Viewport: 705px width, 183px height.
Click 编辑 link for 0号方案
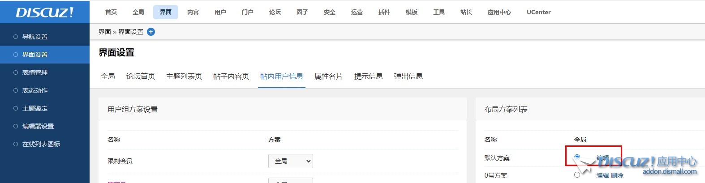coord(602,175)
